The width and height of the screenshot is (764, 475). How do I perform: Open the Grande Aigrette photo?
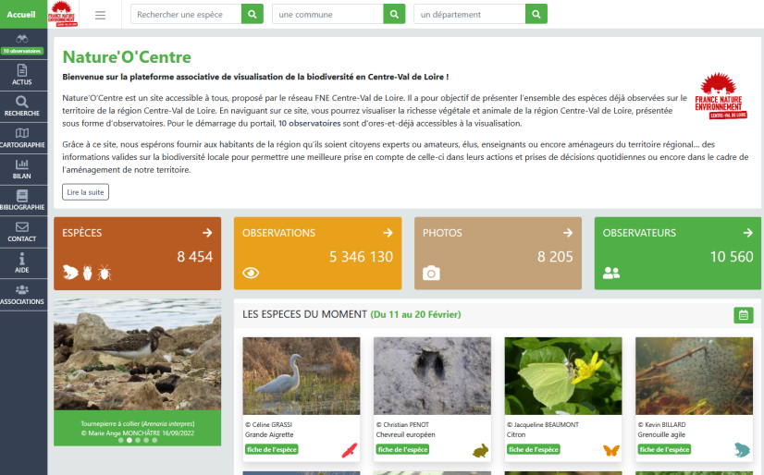[x=302, y=376]
